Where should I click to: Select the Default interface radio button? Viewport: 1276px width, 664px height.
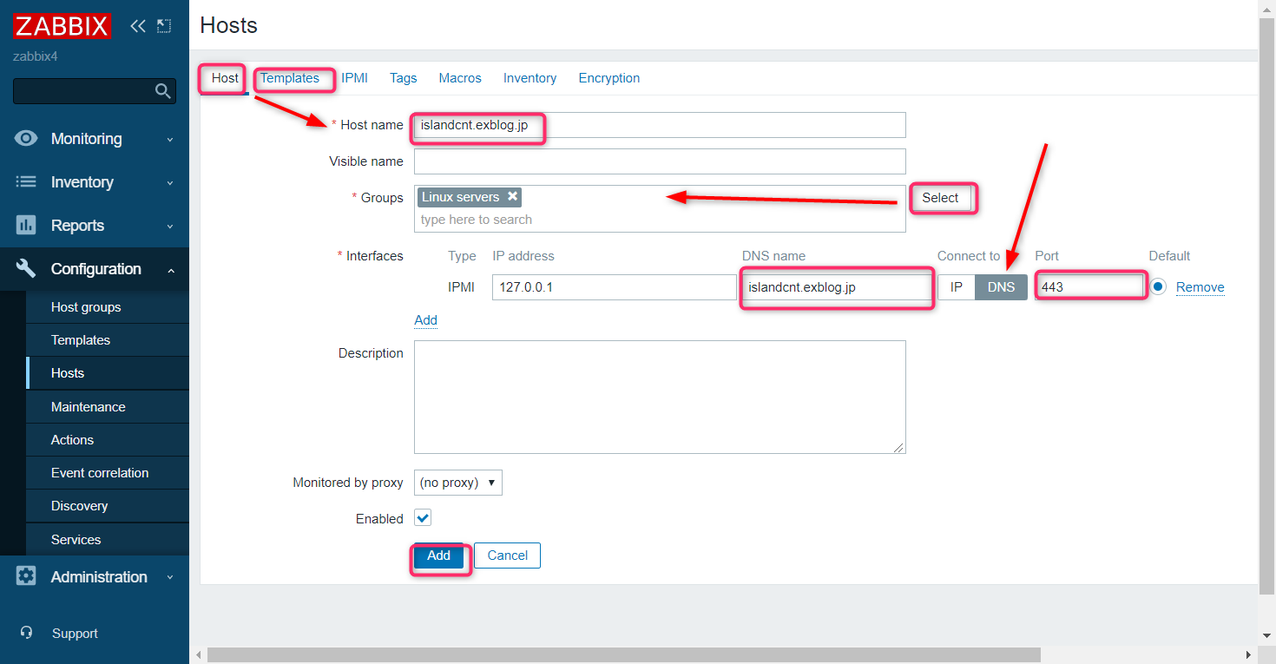1158,286
